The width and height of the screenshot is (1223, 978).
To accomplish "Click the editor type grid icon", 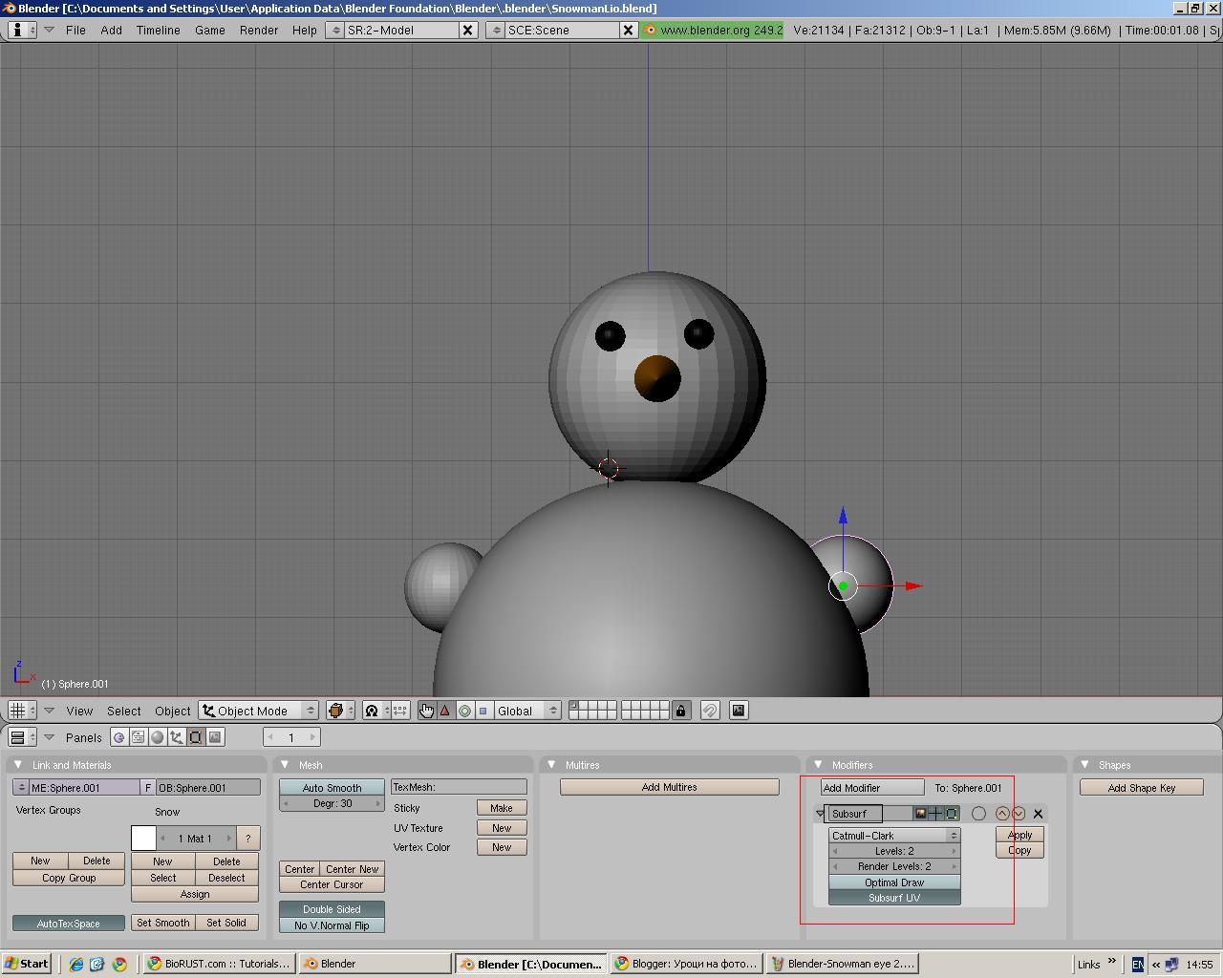I will click(x=19, y=710).
